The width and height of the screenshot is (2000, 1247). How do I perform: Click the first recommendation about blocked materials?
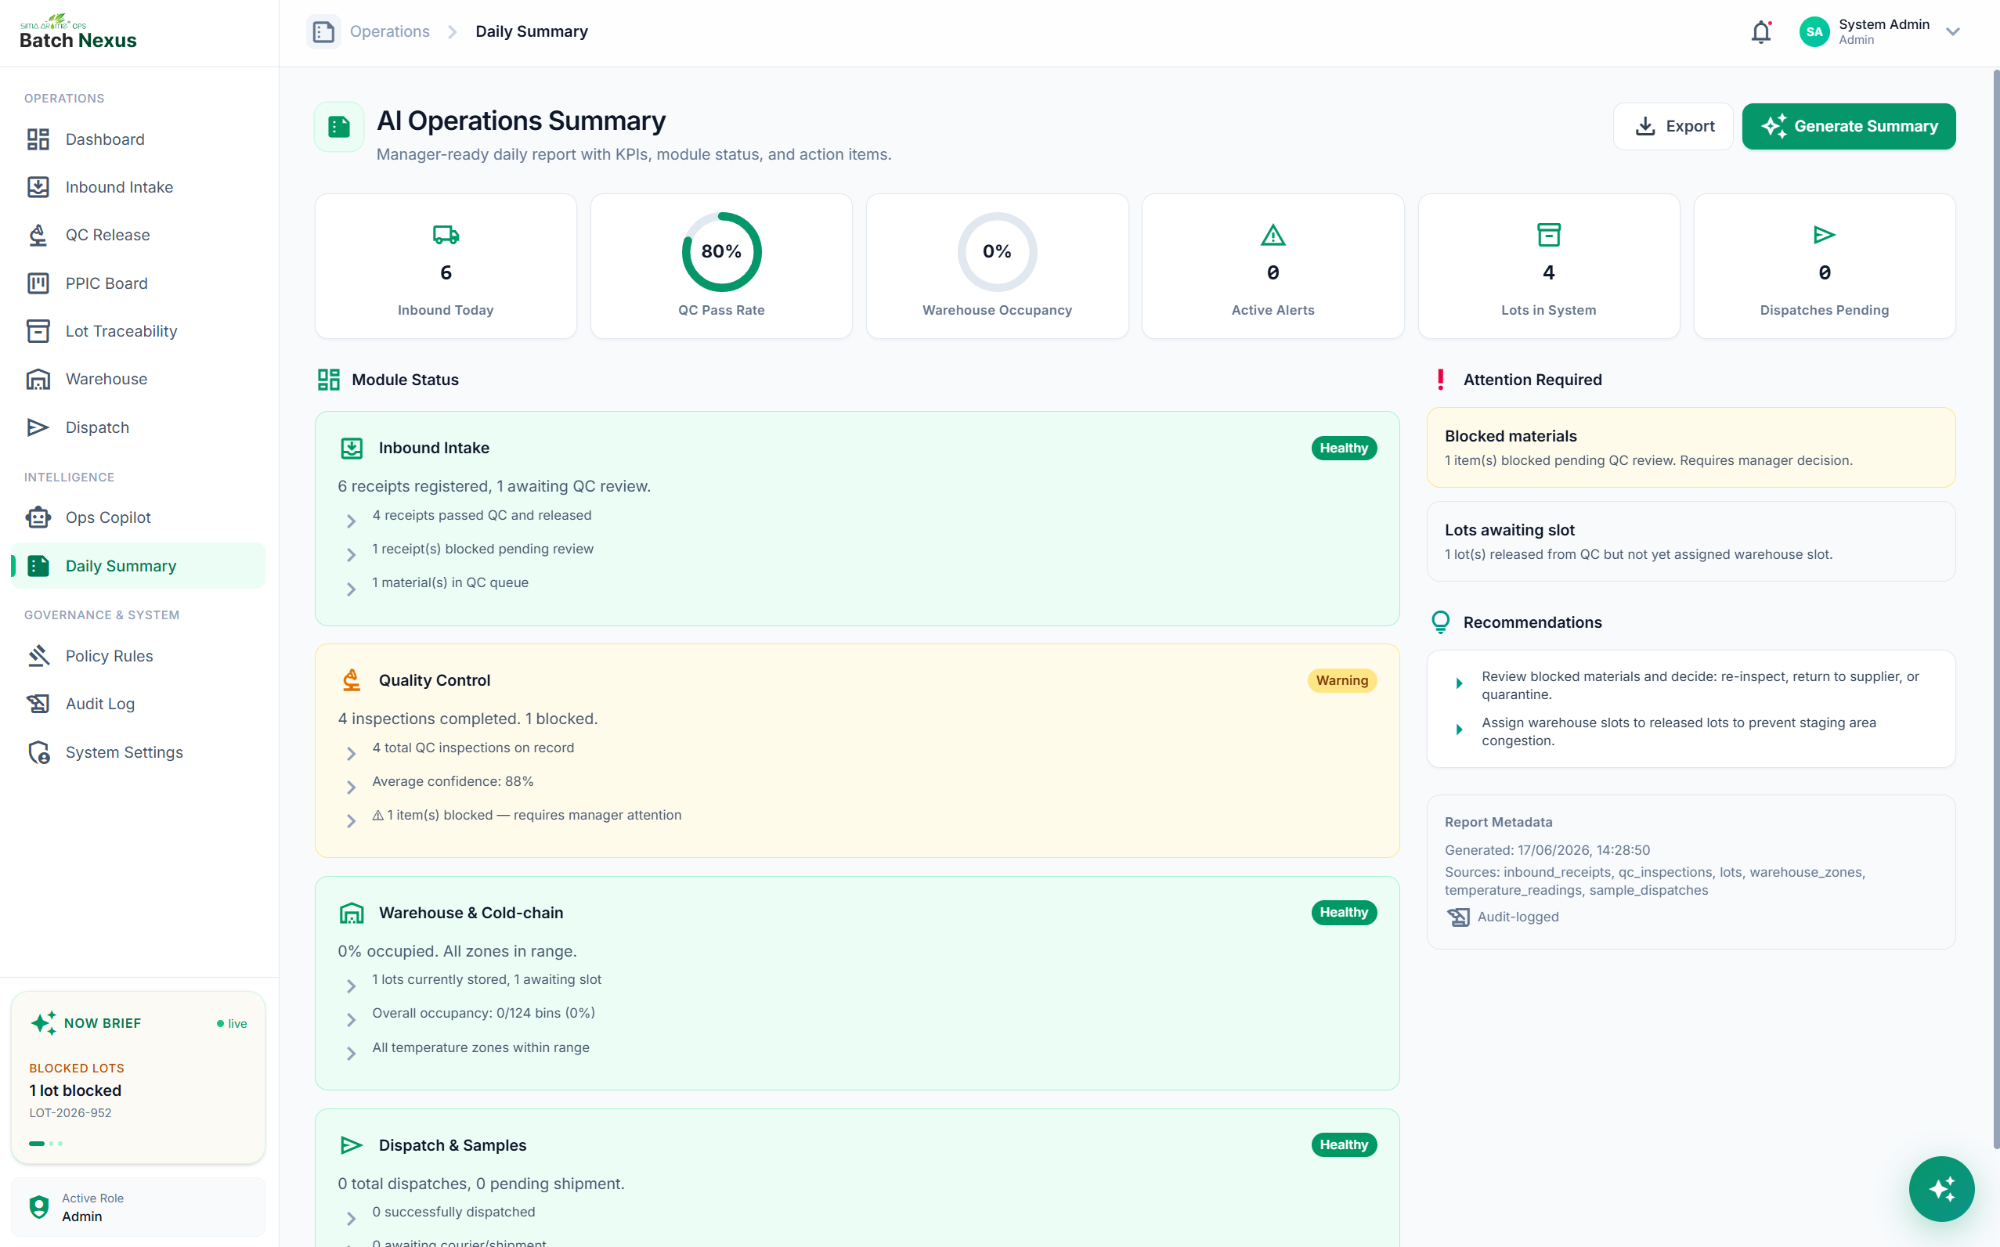pyautogui.click(x=1699, y=686)
